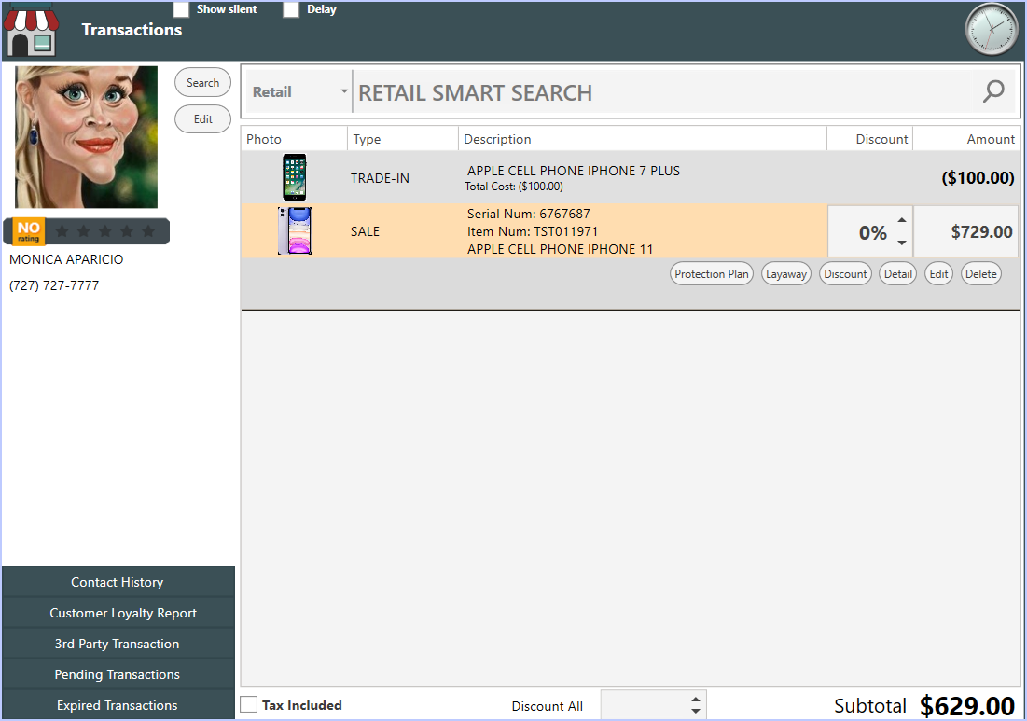Click the Item Num: TST011971 text
1027x721 pixels.
pos(533,232)
